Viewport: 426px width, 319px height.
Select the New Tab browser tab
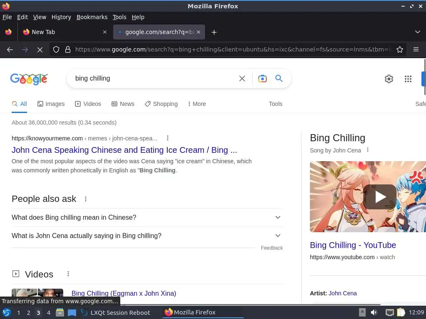[64, 32]
